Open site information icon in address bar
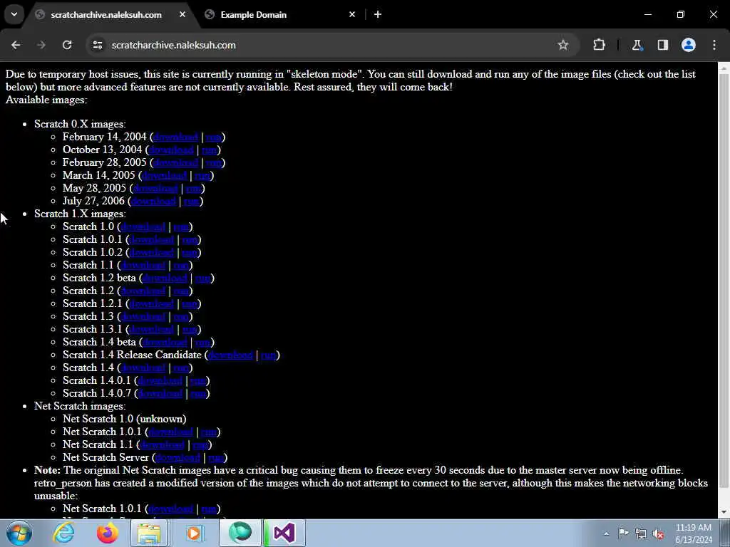The height and width of the screenshot is (547, 730). pyautogui.click(x=97, y=45)
